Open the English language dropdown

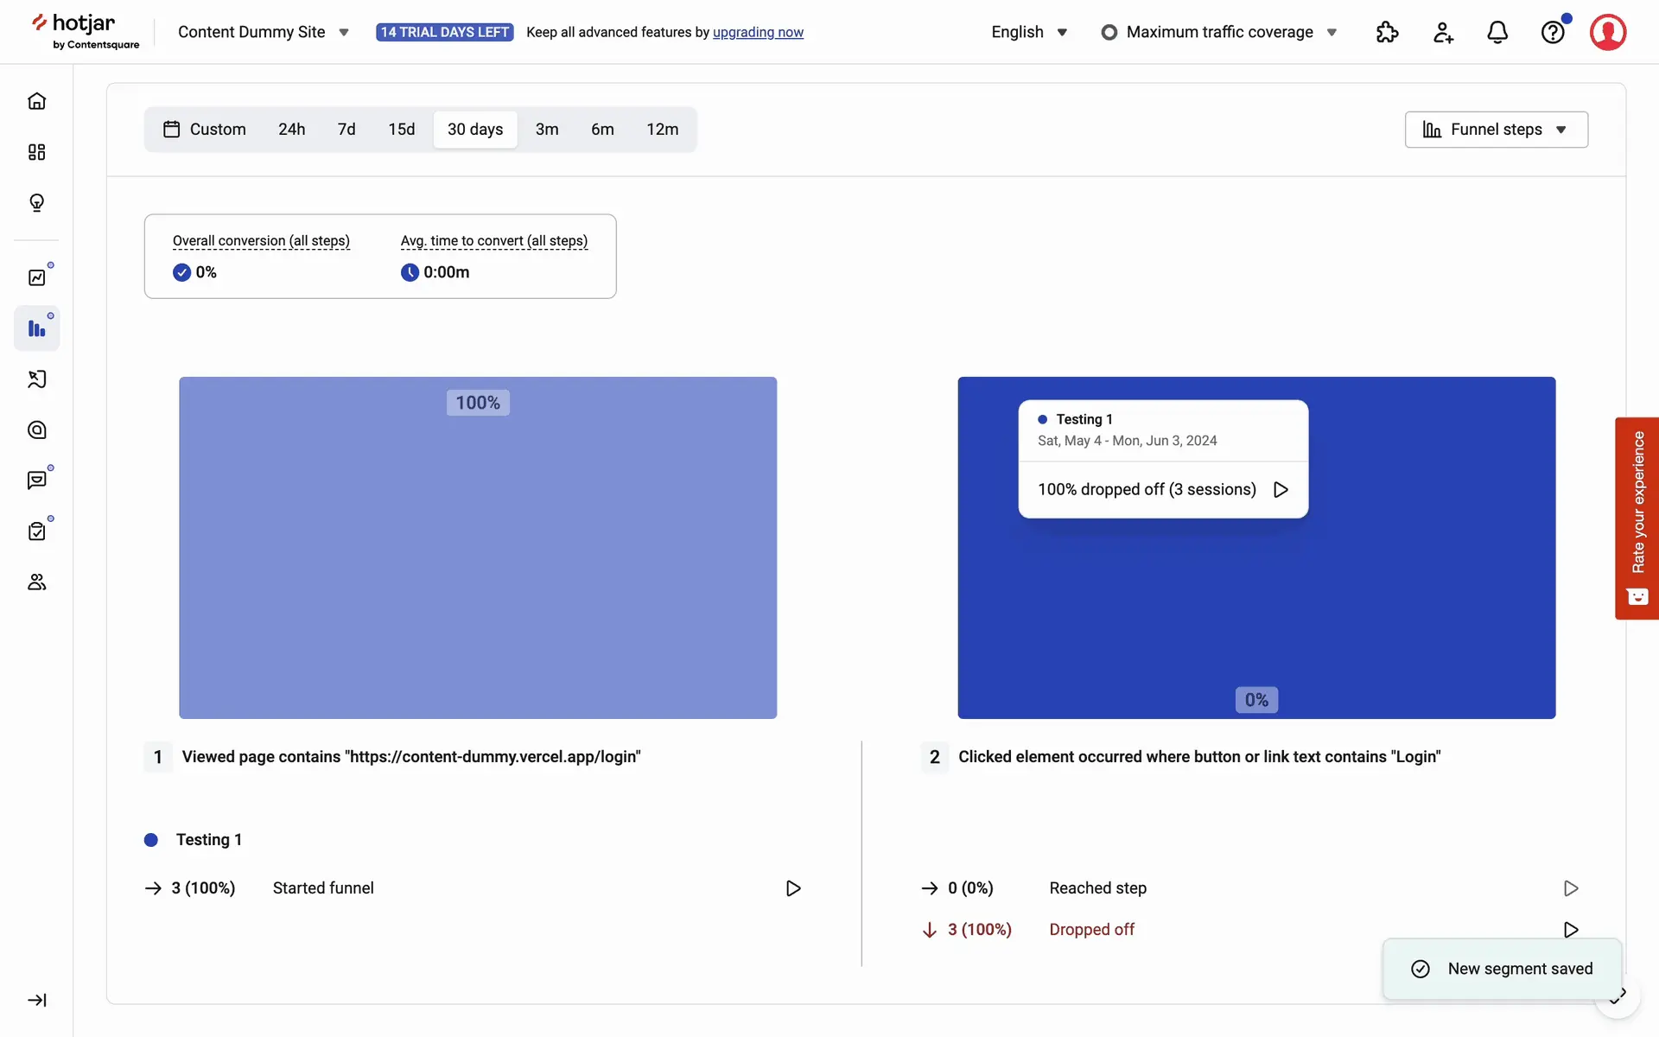tap(1029, 32)
